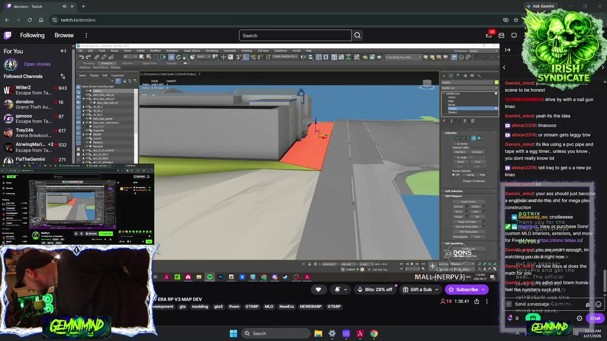The image size is (607, 341).
Task: Open Windows Start menu
Action: (233, 333)
